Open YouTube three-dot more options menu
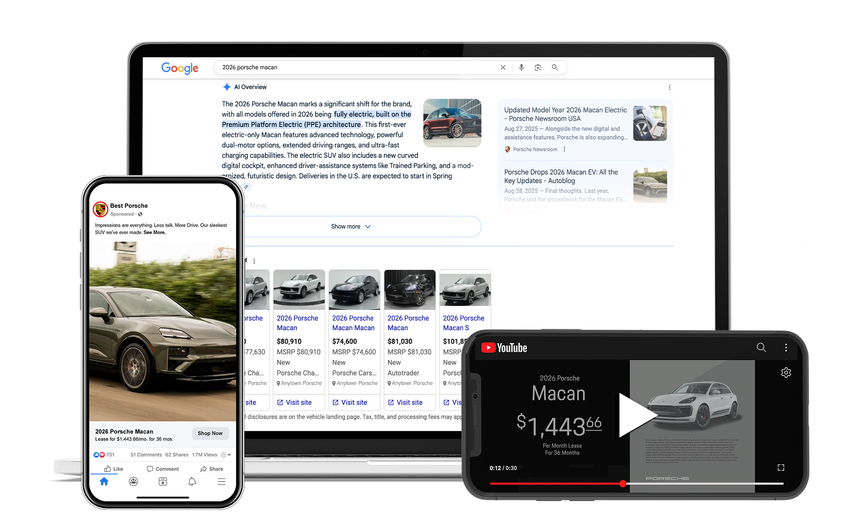843x523 pixels. pos(786,347)
